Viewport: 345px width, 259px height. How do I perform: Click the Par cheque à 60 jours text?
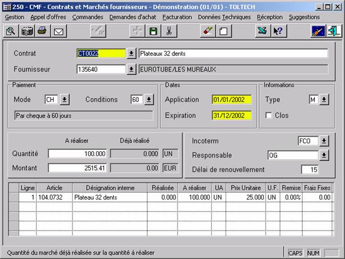tap(43, 116)
